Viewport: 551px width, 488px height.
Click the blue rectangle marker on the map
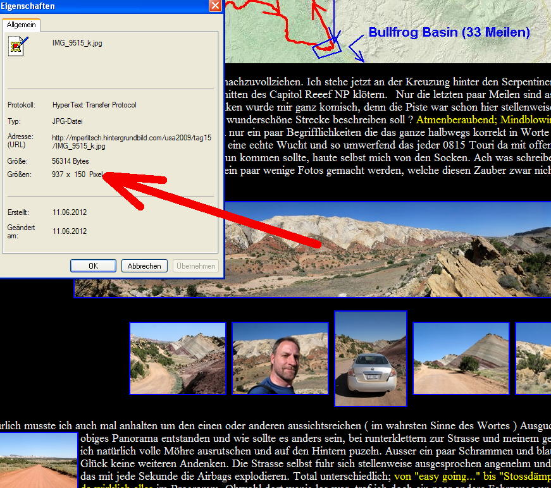point(328,46)
